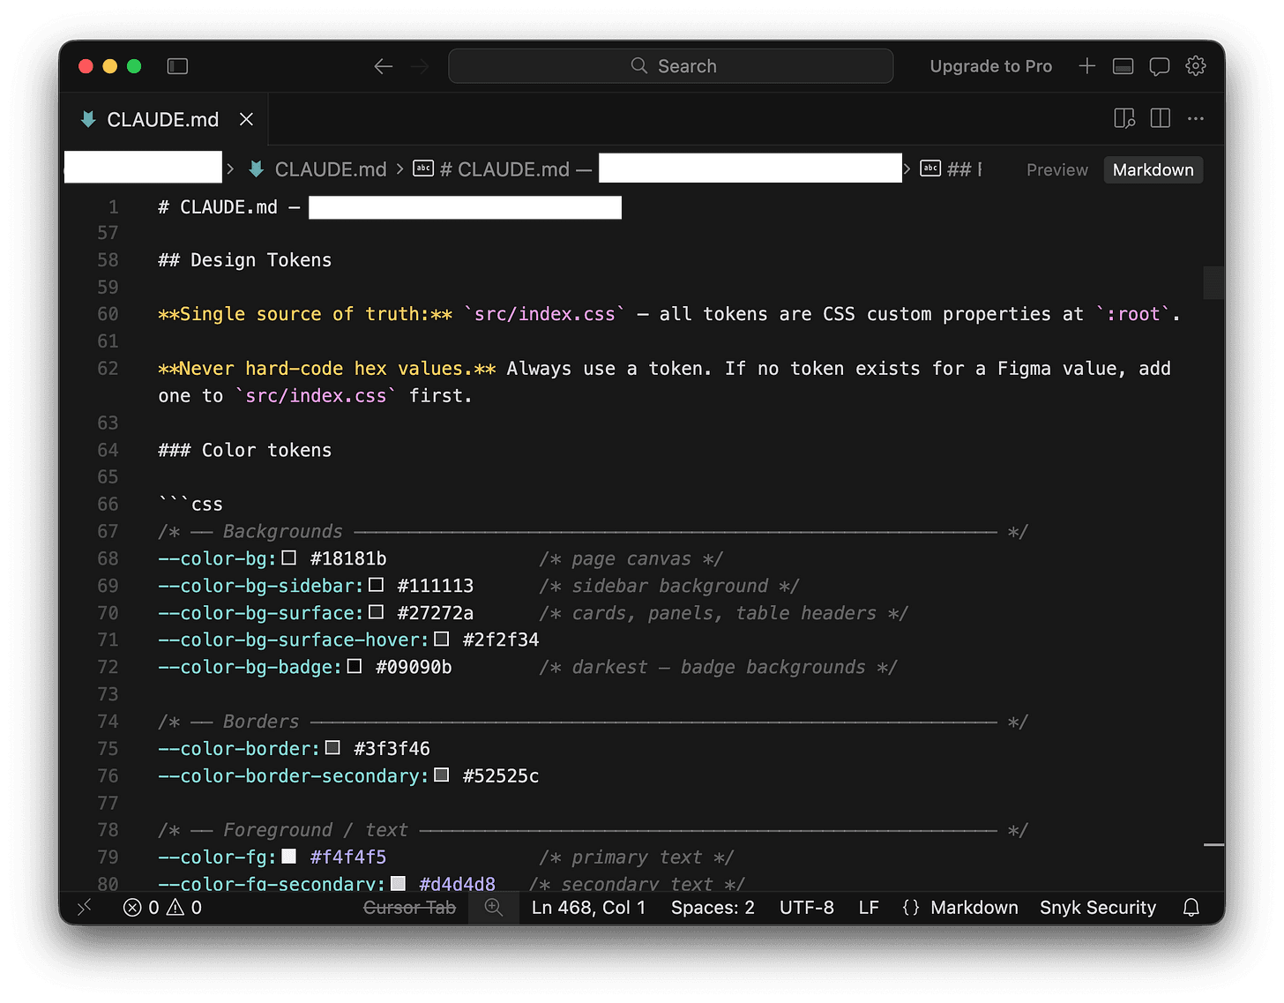Click the '# CLAUDE.md —' breadcrumb heading
This screenshot has height=1003, width=1284.
[x=503, y=169]
